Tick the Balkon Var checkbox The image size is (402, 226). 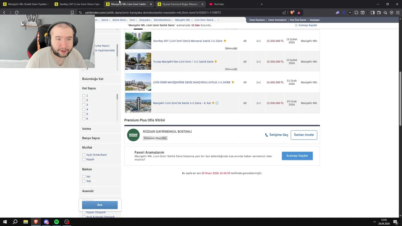click(x=84, y=177)
